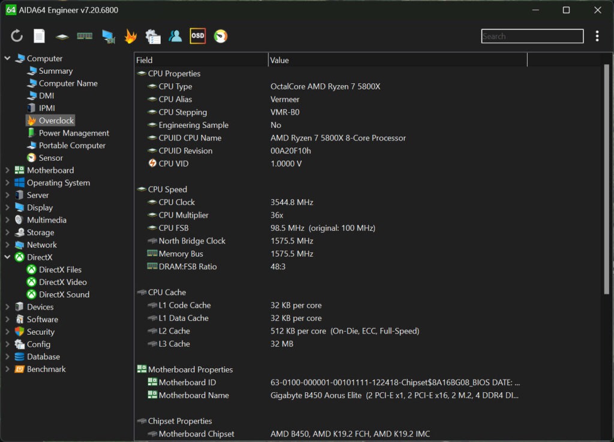Click the Config tree item

[32, 344]
